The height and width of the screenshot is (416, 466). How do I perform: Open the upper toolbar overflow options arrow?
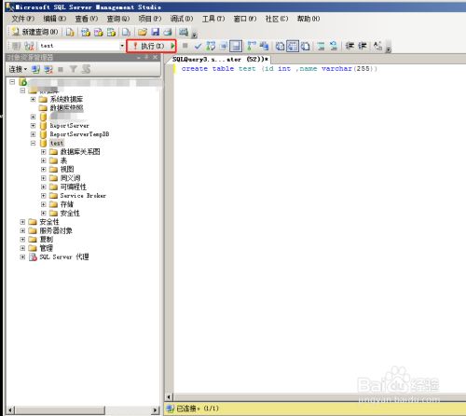click(x=194, y=35)
